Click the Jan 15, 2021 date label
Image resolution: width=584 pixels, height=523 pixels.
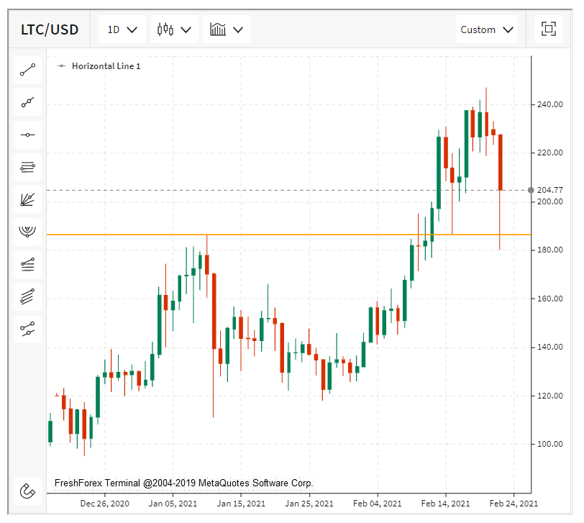click(241, 504)
